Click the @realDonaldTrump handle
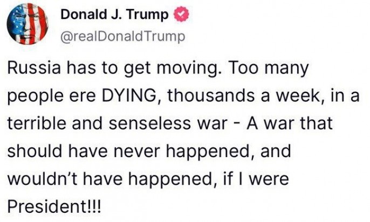 123,37
